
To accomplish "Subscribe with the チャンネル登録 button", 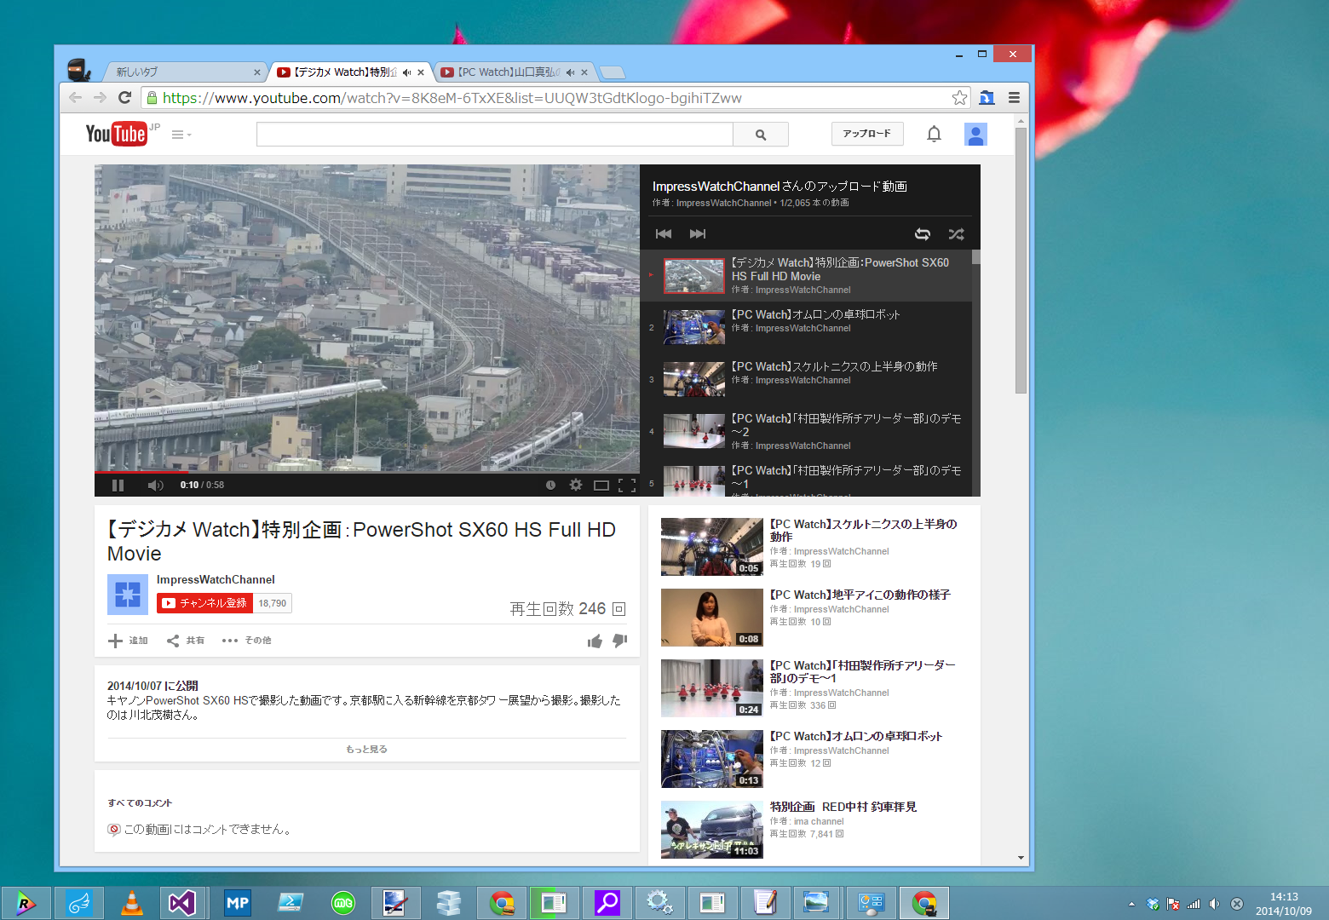I will coord(205,603).
